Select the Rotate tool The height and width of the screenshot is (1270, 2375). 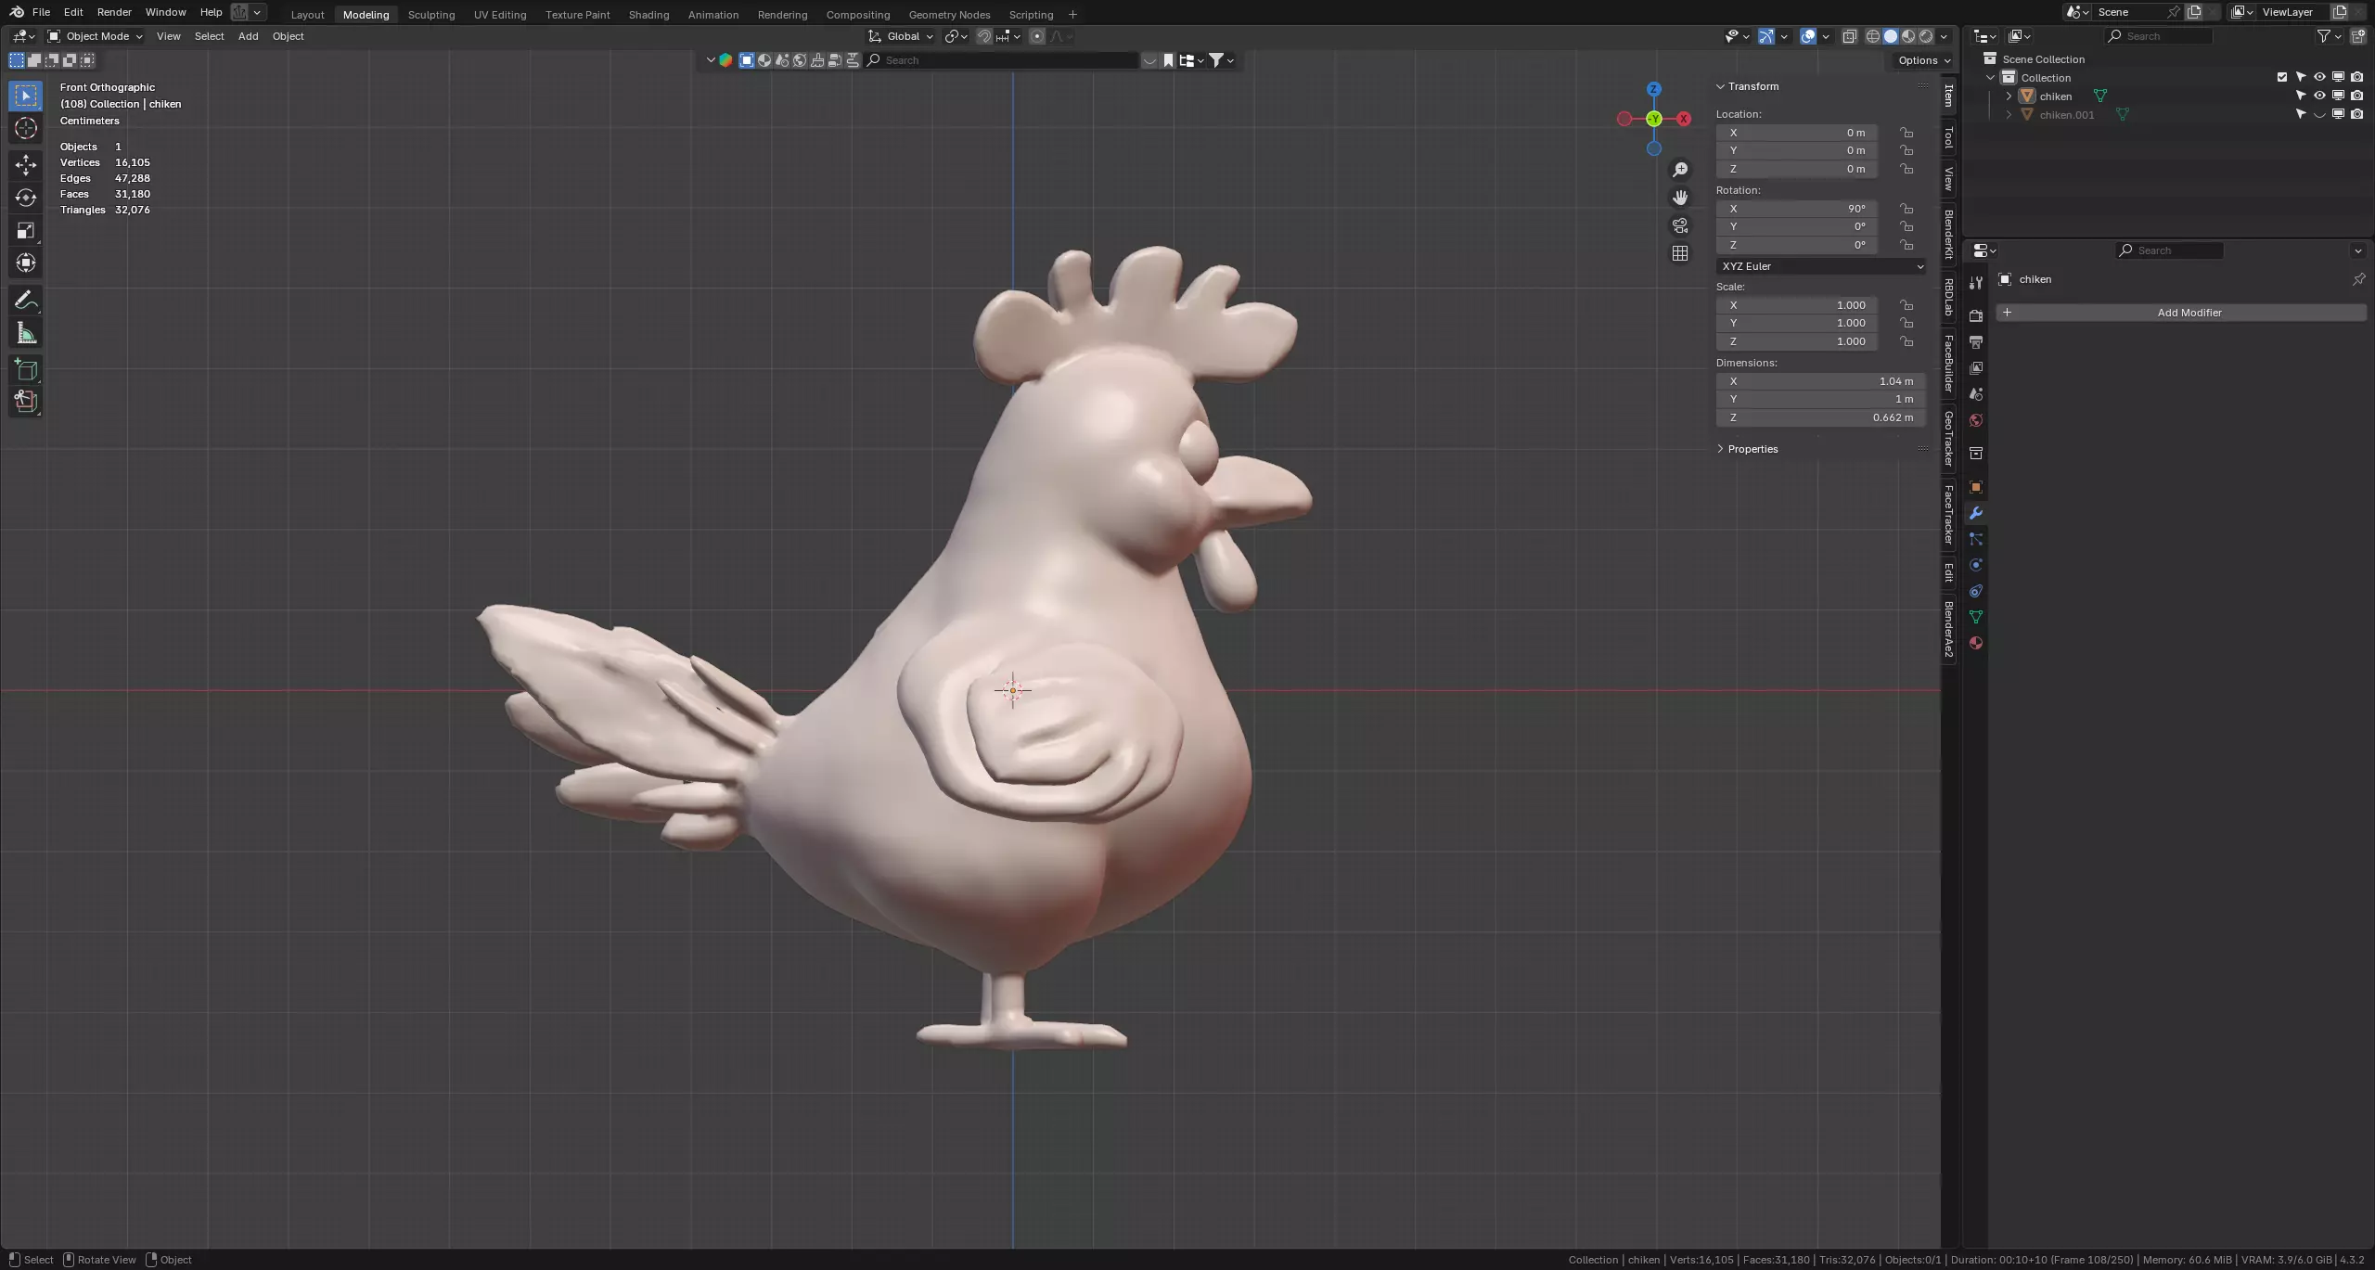(26, 198)
